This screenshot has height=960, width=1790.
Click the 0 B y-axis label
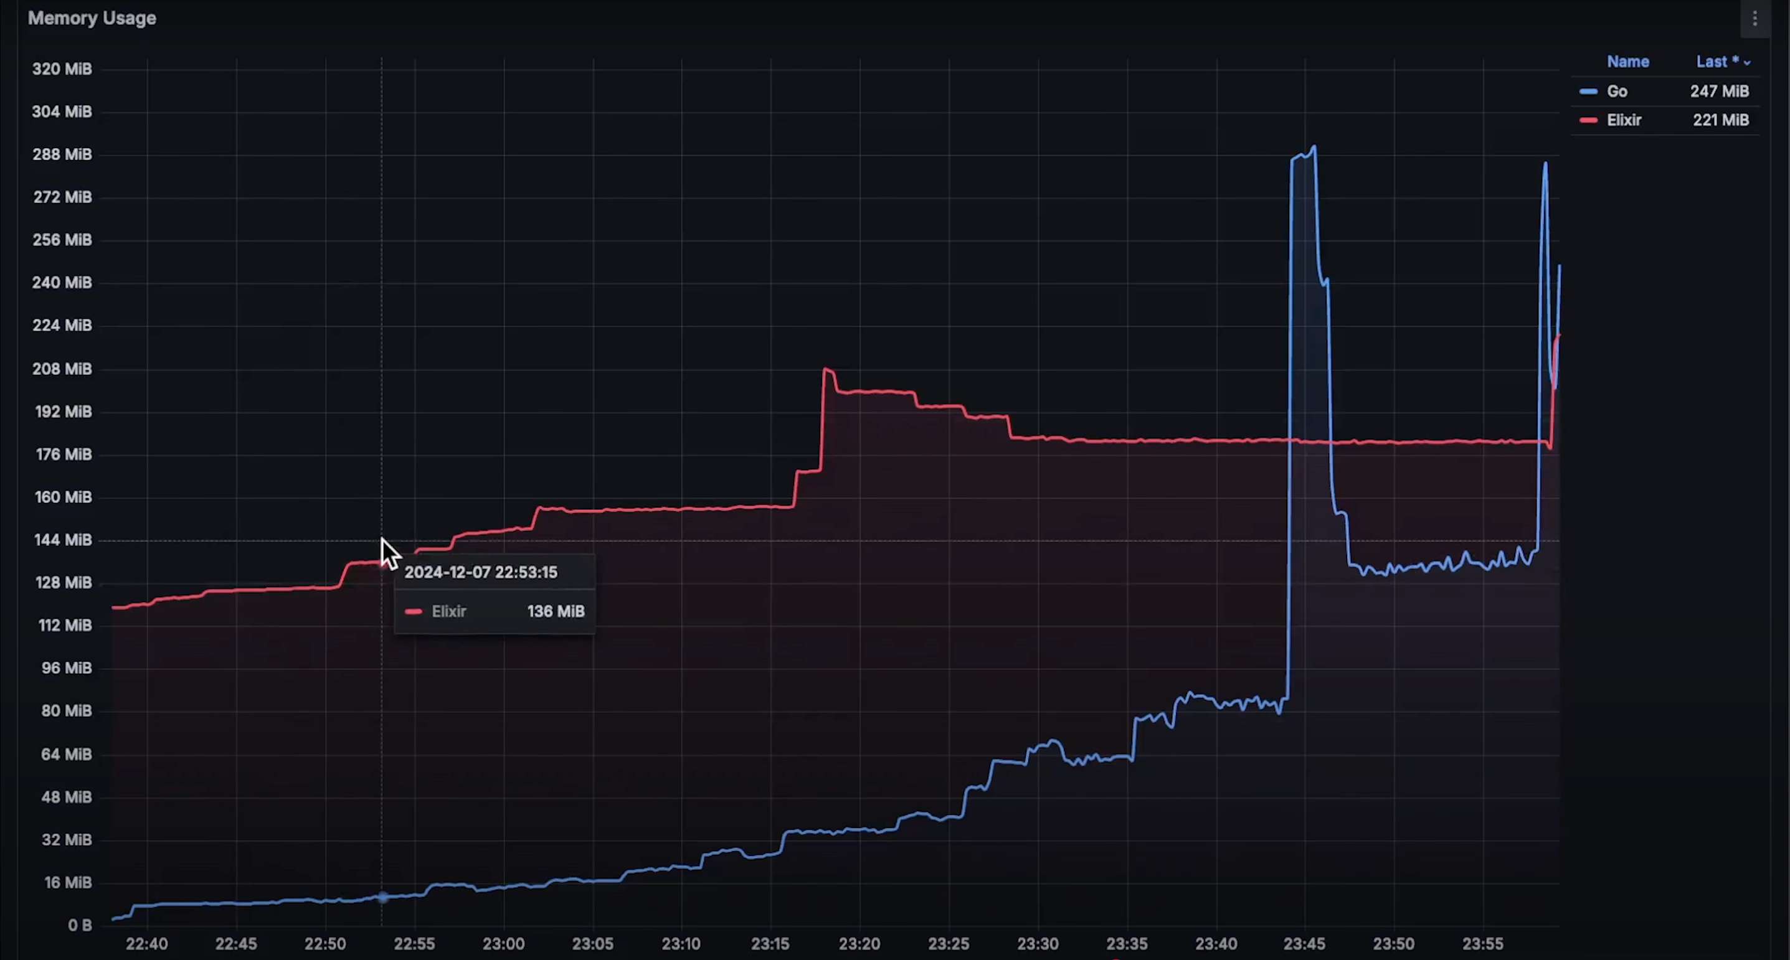coord(80,925)
